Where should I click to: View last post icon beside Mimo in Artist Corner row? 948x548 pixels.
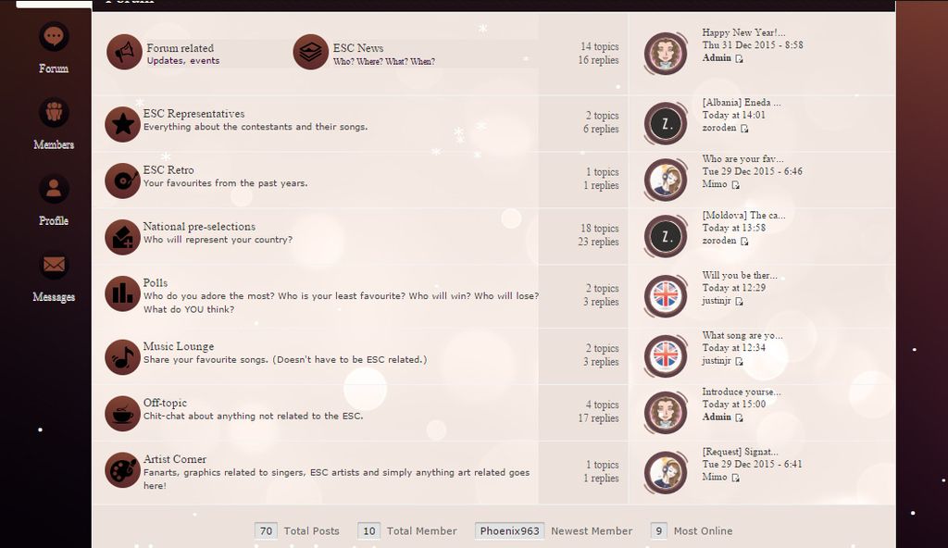coord(735,478)
